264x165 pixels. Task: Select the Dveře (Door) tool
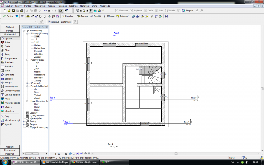(x=7, y=47)
